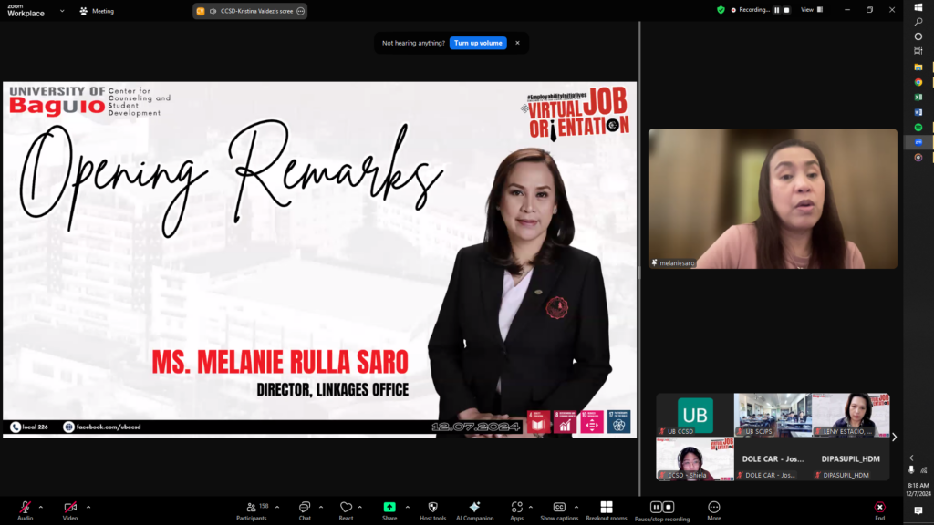Image resolution: width=934 pixels, height=525 pixels.
Task: Open the More options menu
Action: 713,510
